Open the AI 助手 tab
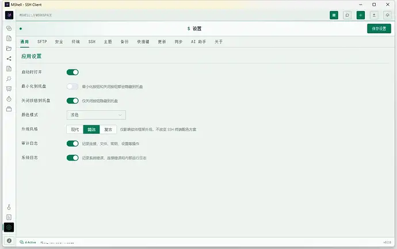 coord(199,42)
